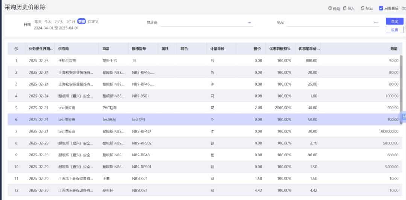The width and height of the screenshot is (406, 200).
Task: Open product picker via ellipsis icon
Action: click(x=376, y=23)
